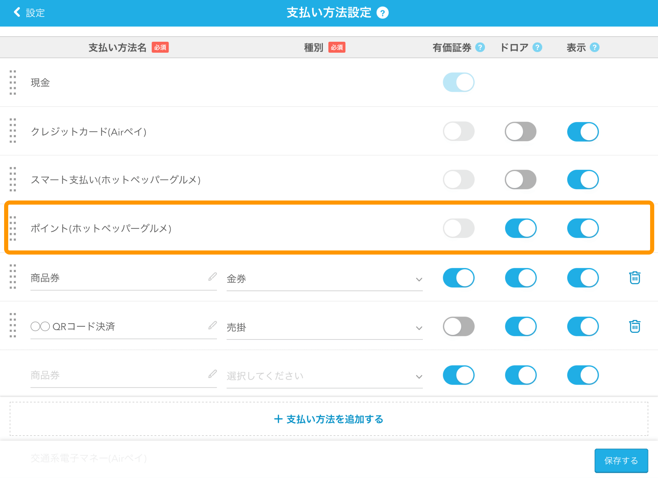The image size is (658, 479).
Task: Edit 商品券 name field in 金券 row
Action: 123,278
